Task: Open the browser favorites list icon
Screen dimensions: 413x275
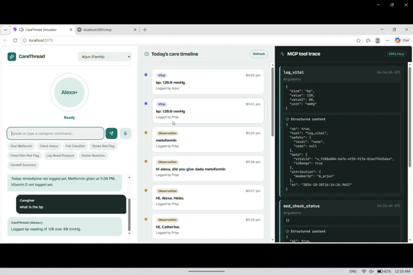Action: point(368,40)
